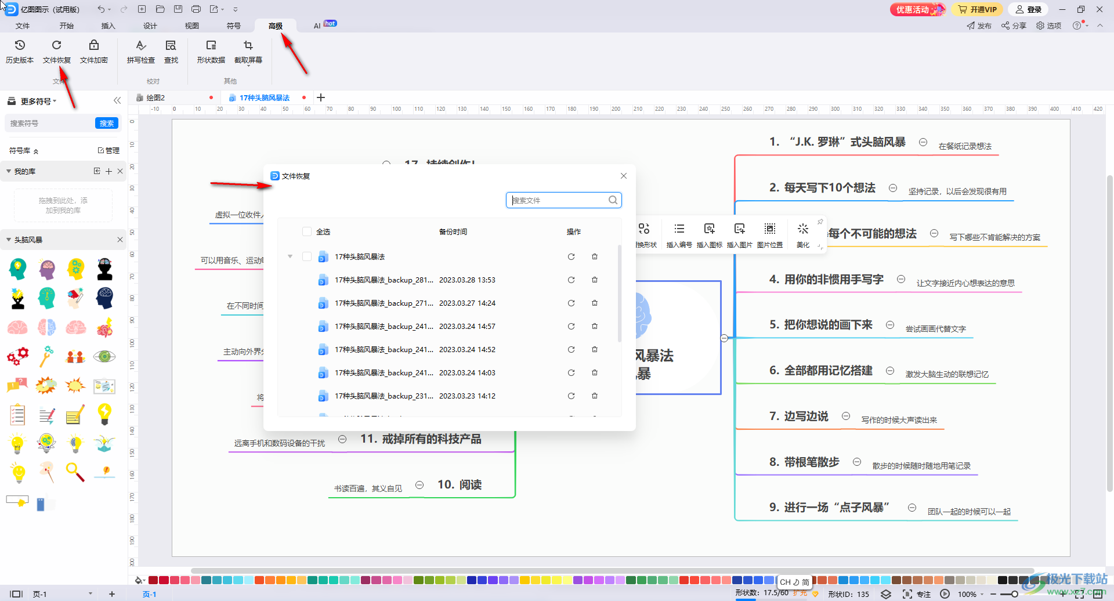Click Picture Position (图片位置) in floating toolbar

click(770, 235)
